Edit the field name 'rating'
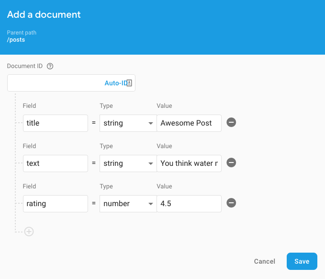 55,204
